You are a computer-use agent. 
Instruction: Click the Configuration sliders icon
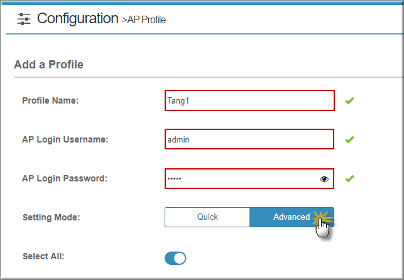tap(24, 19)
